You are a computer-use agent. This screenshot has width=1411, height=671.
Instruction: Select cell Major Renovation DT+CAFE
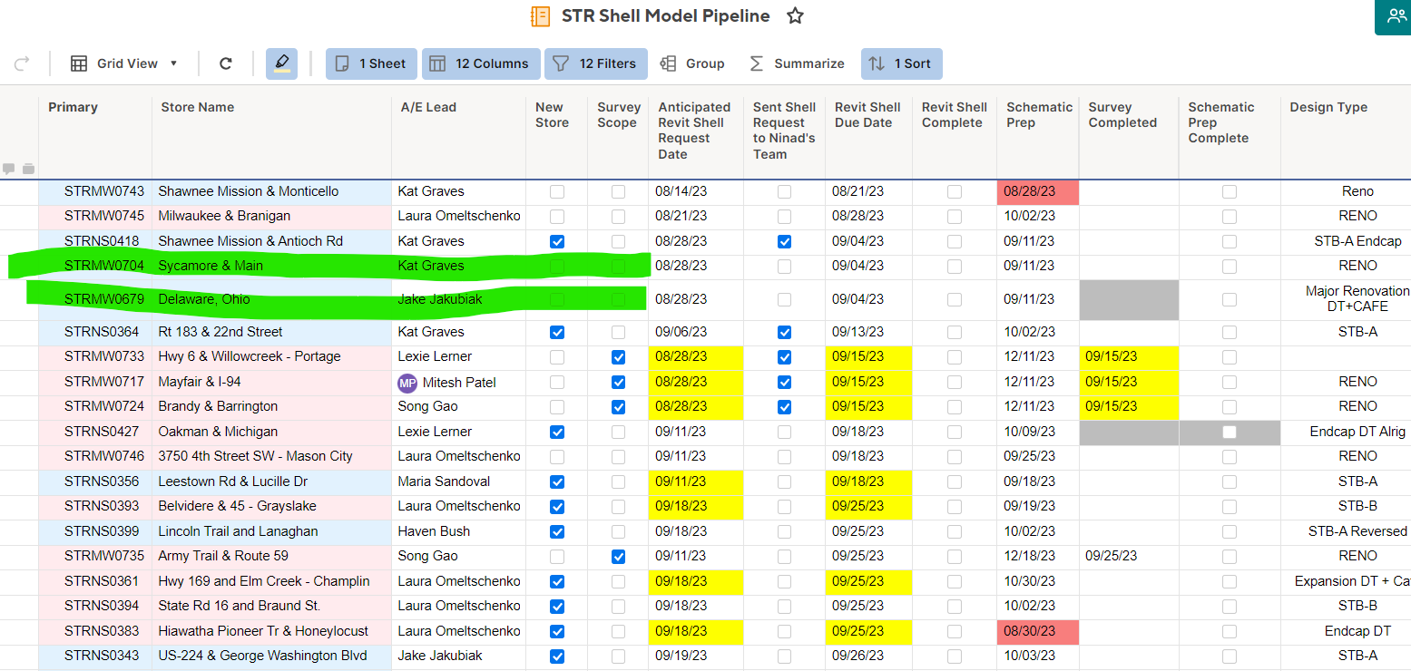tap(1346, 299)
